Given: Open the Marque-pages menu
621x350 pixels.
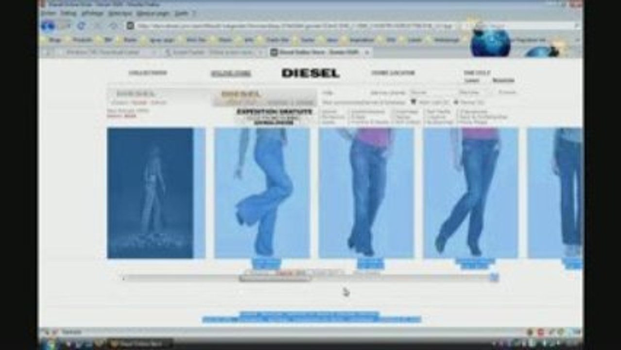Looking at the screenshot, I should [x=153, y=13].
